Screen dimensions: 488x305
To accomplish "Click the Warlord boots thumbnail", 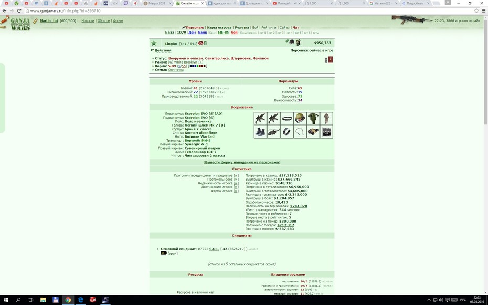I will [260, 132].
